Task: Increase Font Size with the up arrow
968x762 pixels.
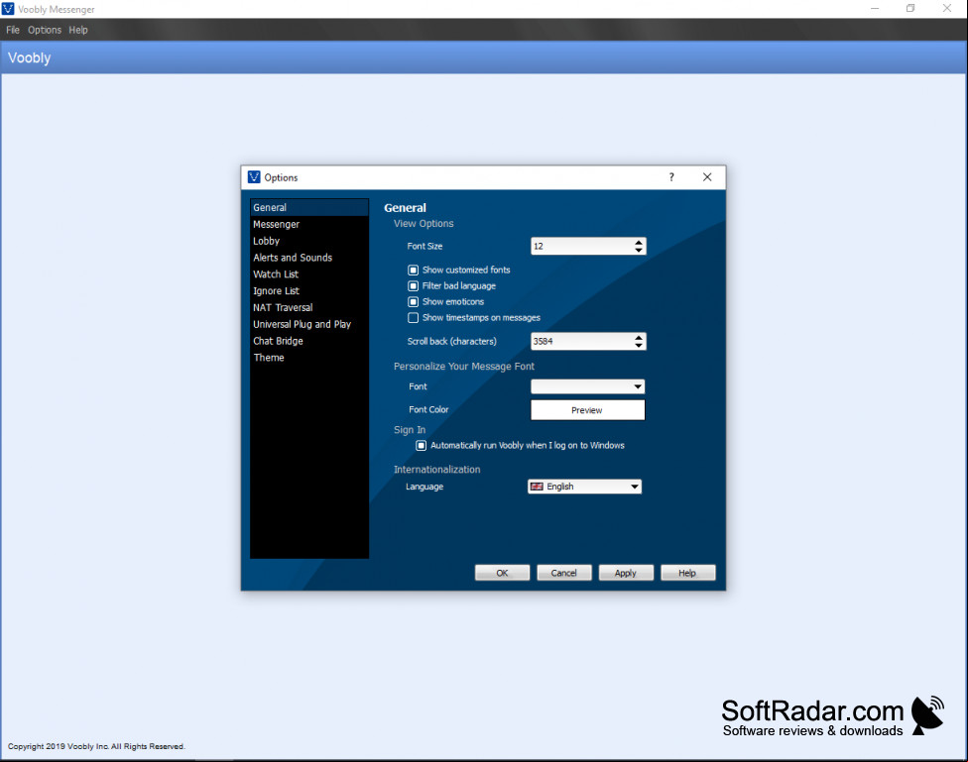Action: (639, 242)
